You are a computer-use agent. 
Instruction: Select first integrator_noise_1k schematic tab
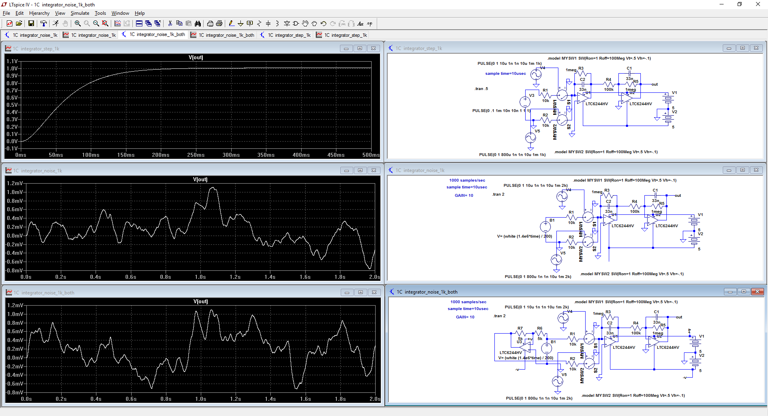click(x=31, y=35)
